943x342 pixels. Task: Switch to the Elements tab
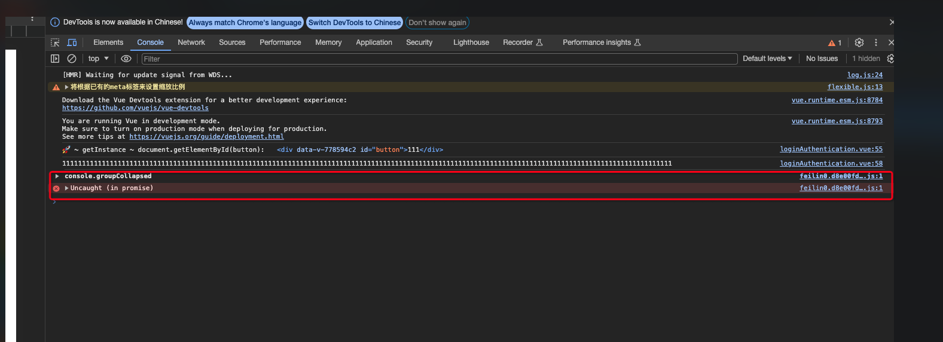click(108, 42)
